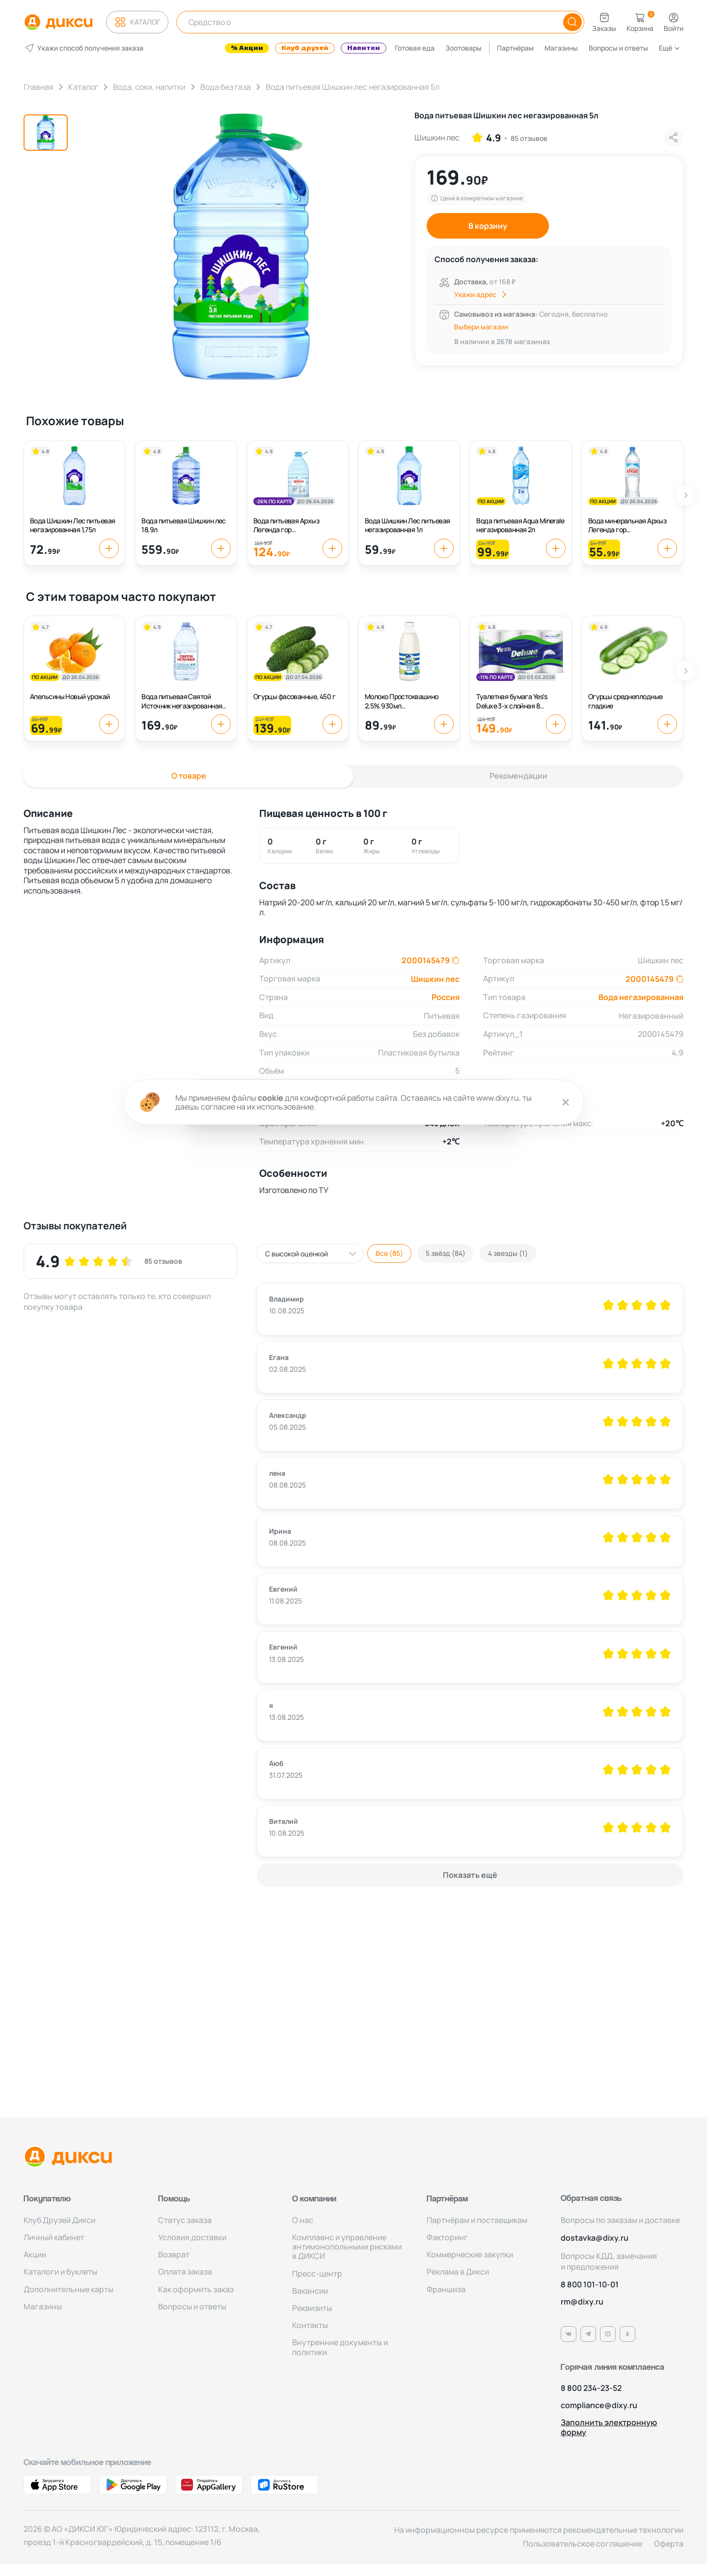
Task: Select the Все (85) review filter
Action: tap(389, 1253)
